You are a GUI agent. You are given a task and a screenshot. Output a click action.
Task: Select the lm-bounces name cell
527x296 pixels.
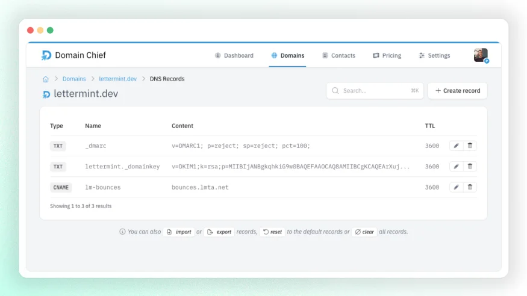tap(102, 187)
